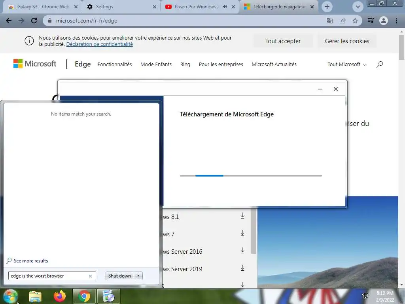Go back with the Chrome back arrow
Image resolution: width=405 pixels, height=304 pixels.
(x=9, y=21)
